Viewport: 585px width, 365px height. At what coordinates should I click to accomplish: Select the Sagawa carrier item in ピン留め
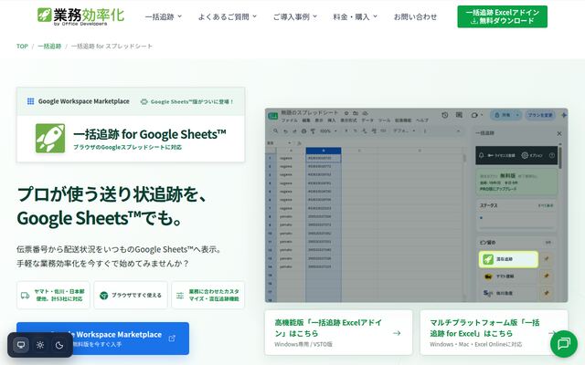[x=508, y=293]
